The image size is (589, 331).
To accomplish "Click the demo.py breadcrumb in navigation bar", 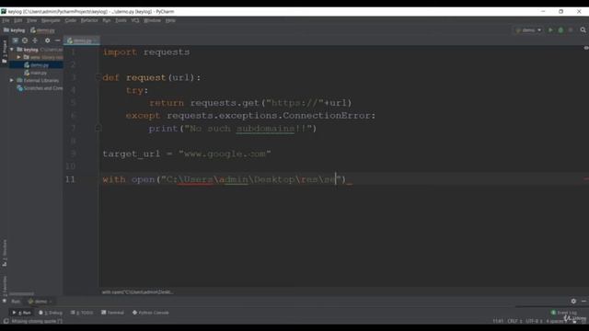I will coord(42,30).
